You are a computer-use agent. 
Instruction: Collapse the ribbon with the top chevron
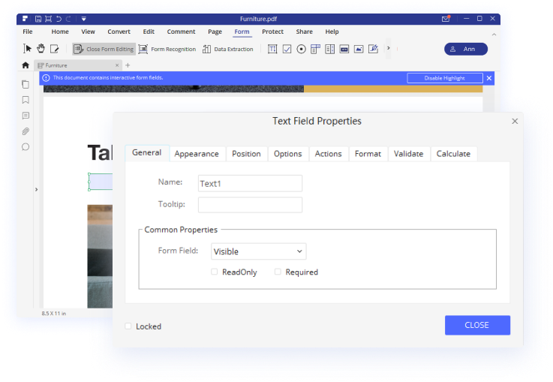pyautogui.click(x=494, y=35)
